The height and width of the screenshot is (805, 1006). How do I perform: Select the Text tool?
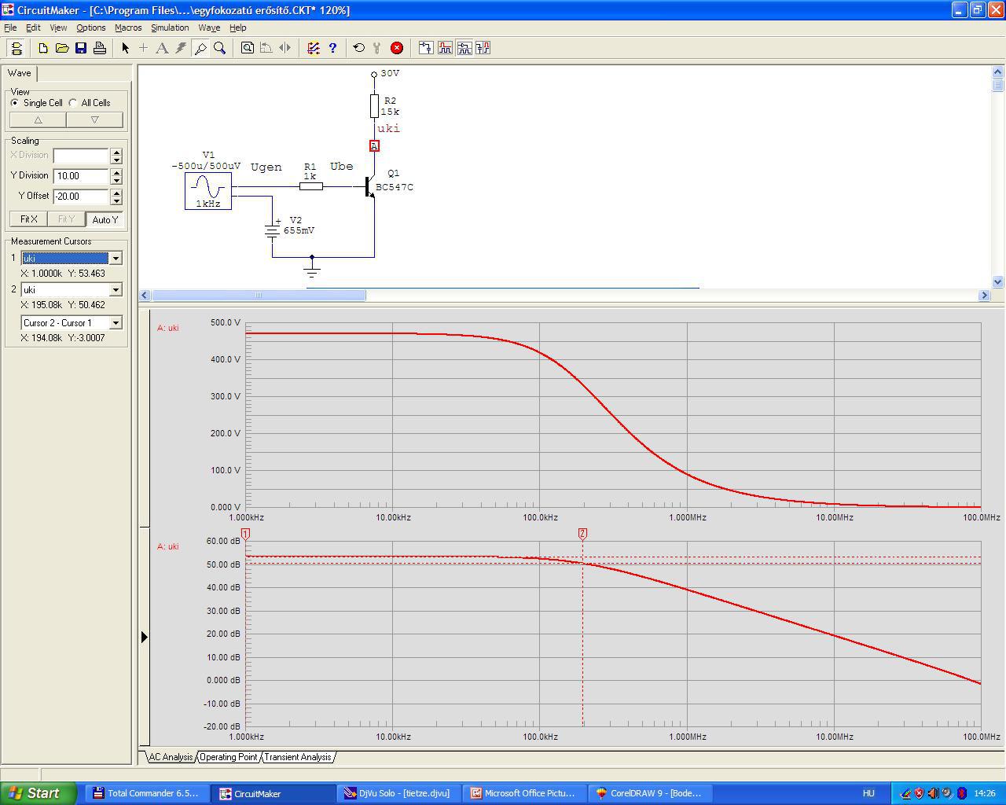[x=162, y=48]
